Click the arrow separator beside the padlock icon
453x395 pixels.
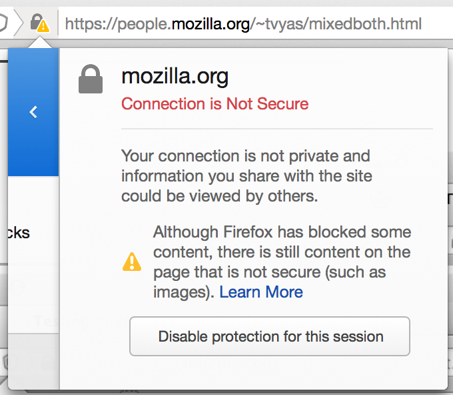(x=19, y=23)
